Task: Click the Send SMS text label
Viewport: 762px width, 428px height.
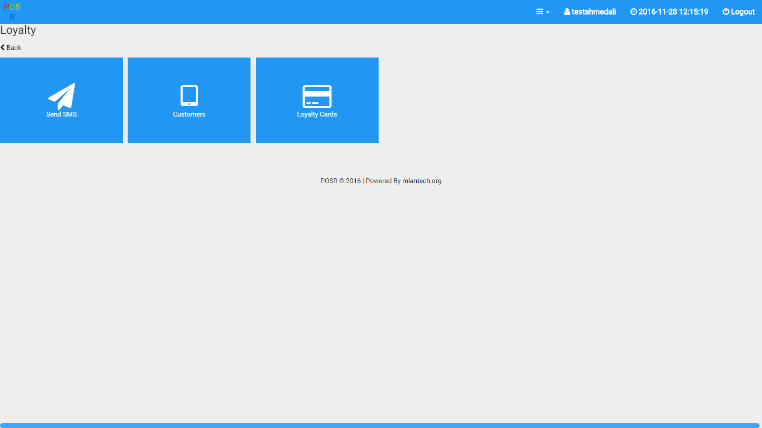Action: (x=61, y=114)
